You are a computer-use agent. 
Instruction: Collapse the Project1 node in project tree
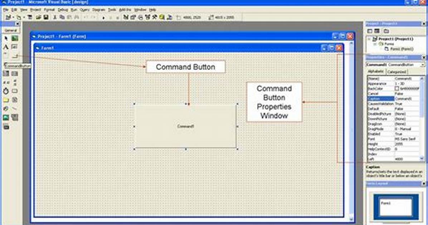click(x=369, y=39)
